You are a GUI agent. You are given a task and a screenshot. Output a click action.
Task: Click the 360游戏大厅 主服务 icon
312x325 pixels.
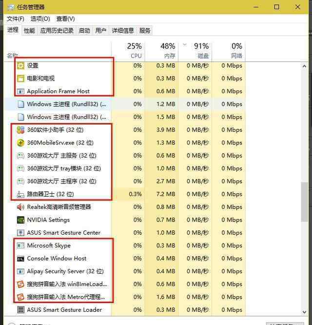coord(20,156)
